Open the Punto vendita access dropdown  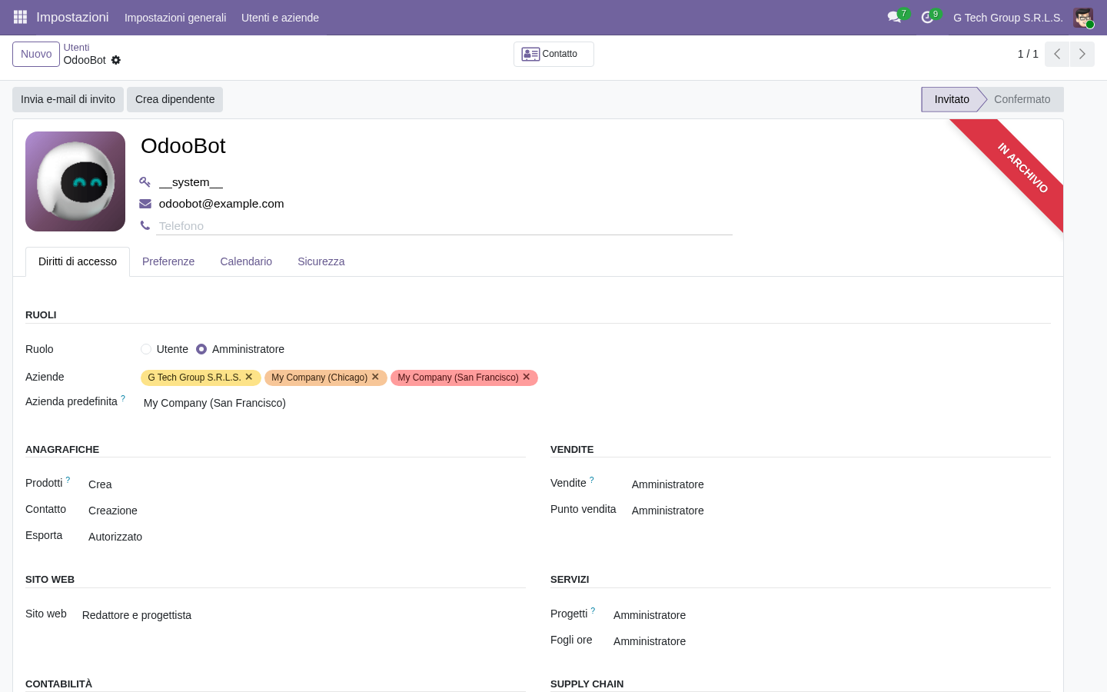pyautogui.click(x=841, y=511)
